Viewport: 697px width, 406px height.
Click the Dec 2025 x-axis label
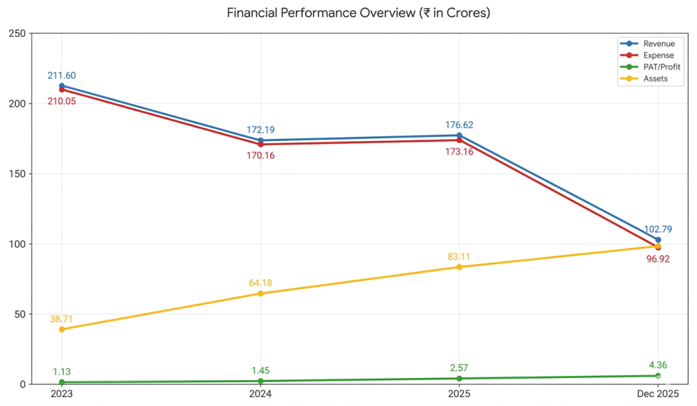658,394
